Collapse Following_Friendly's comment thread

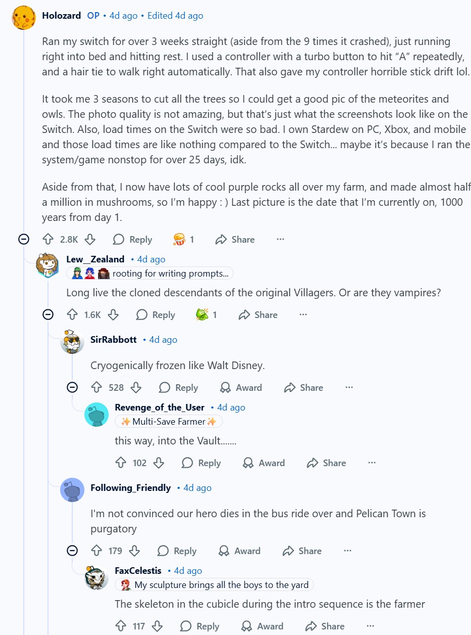72,551
